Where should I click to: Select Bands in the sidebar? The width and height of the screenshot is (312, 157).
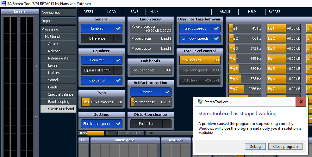(x=58, y=87)
